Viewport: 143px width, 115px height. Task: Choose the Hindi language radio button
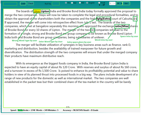99,3
